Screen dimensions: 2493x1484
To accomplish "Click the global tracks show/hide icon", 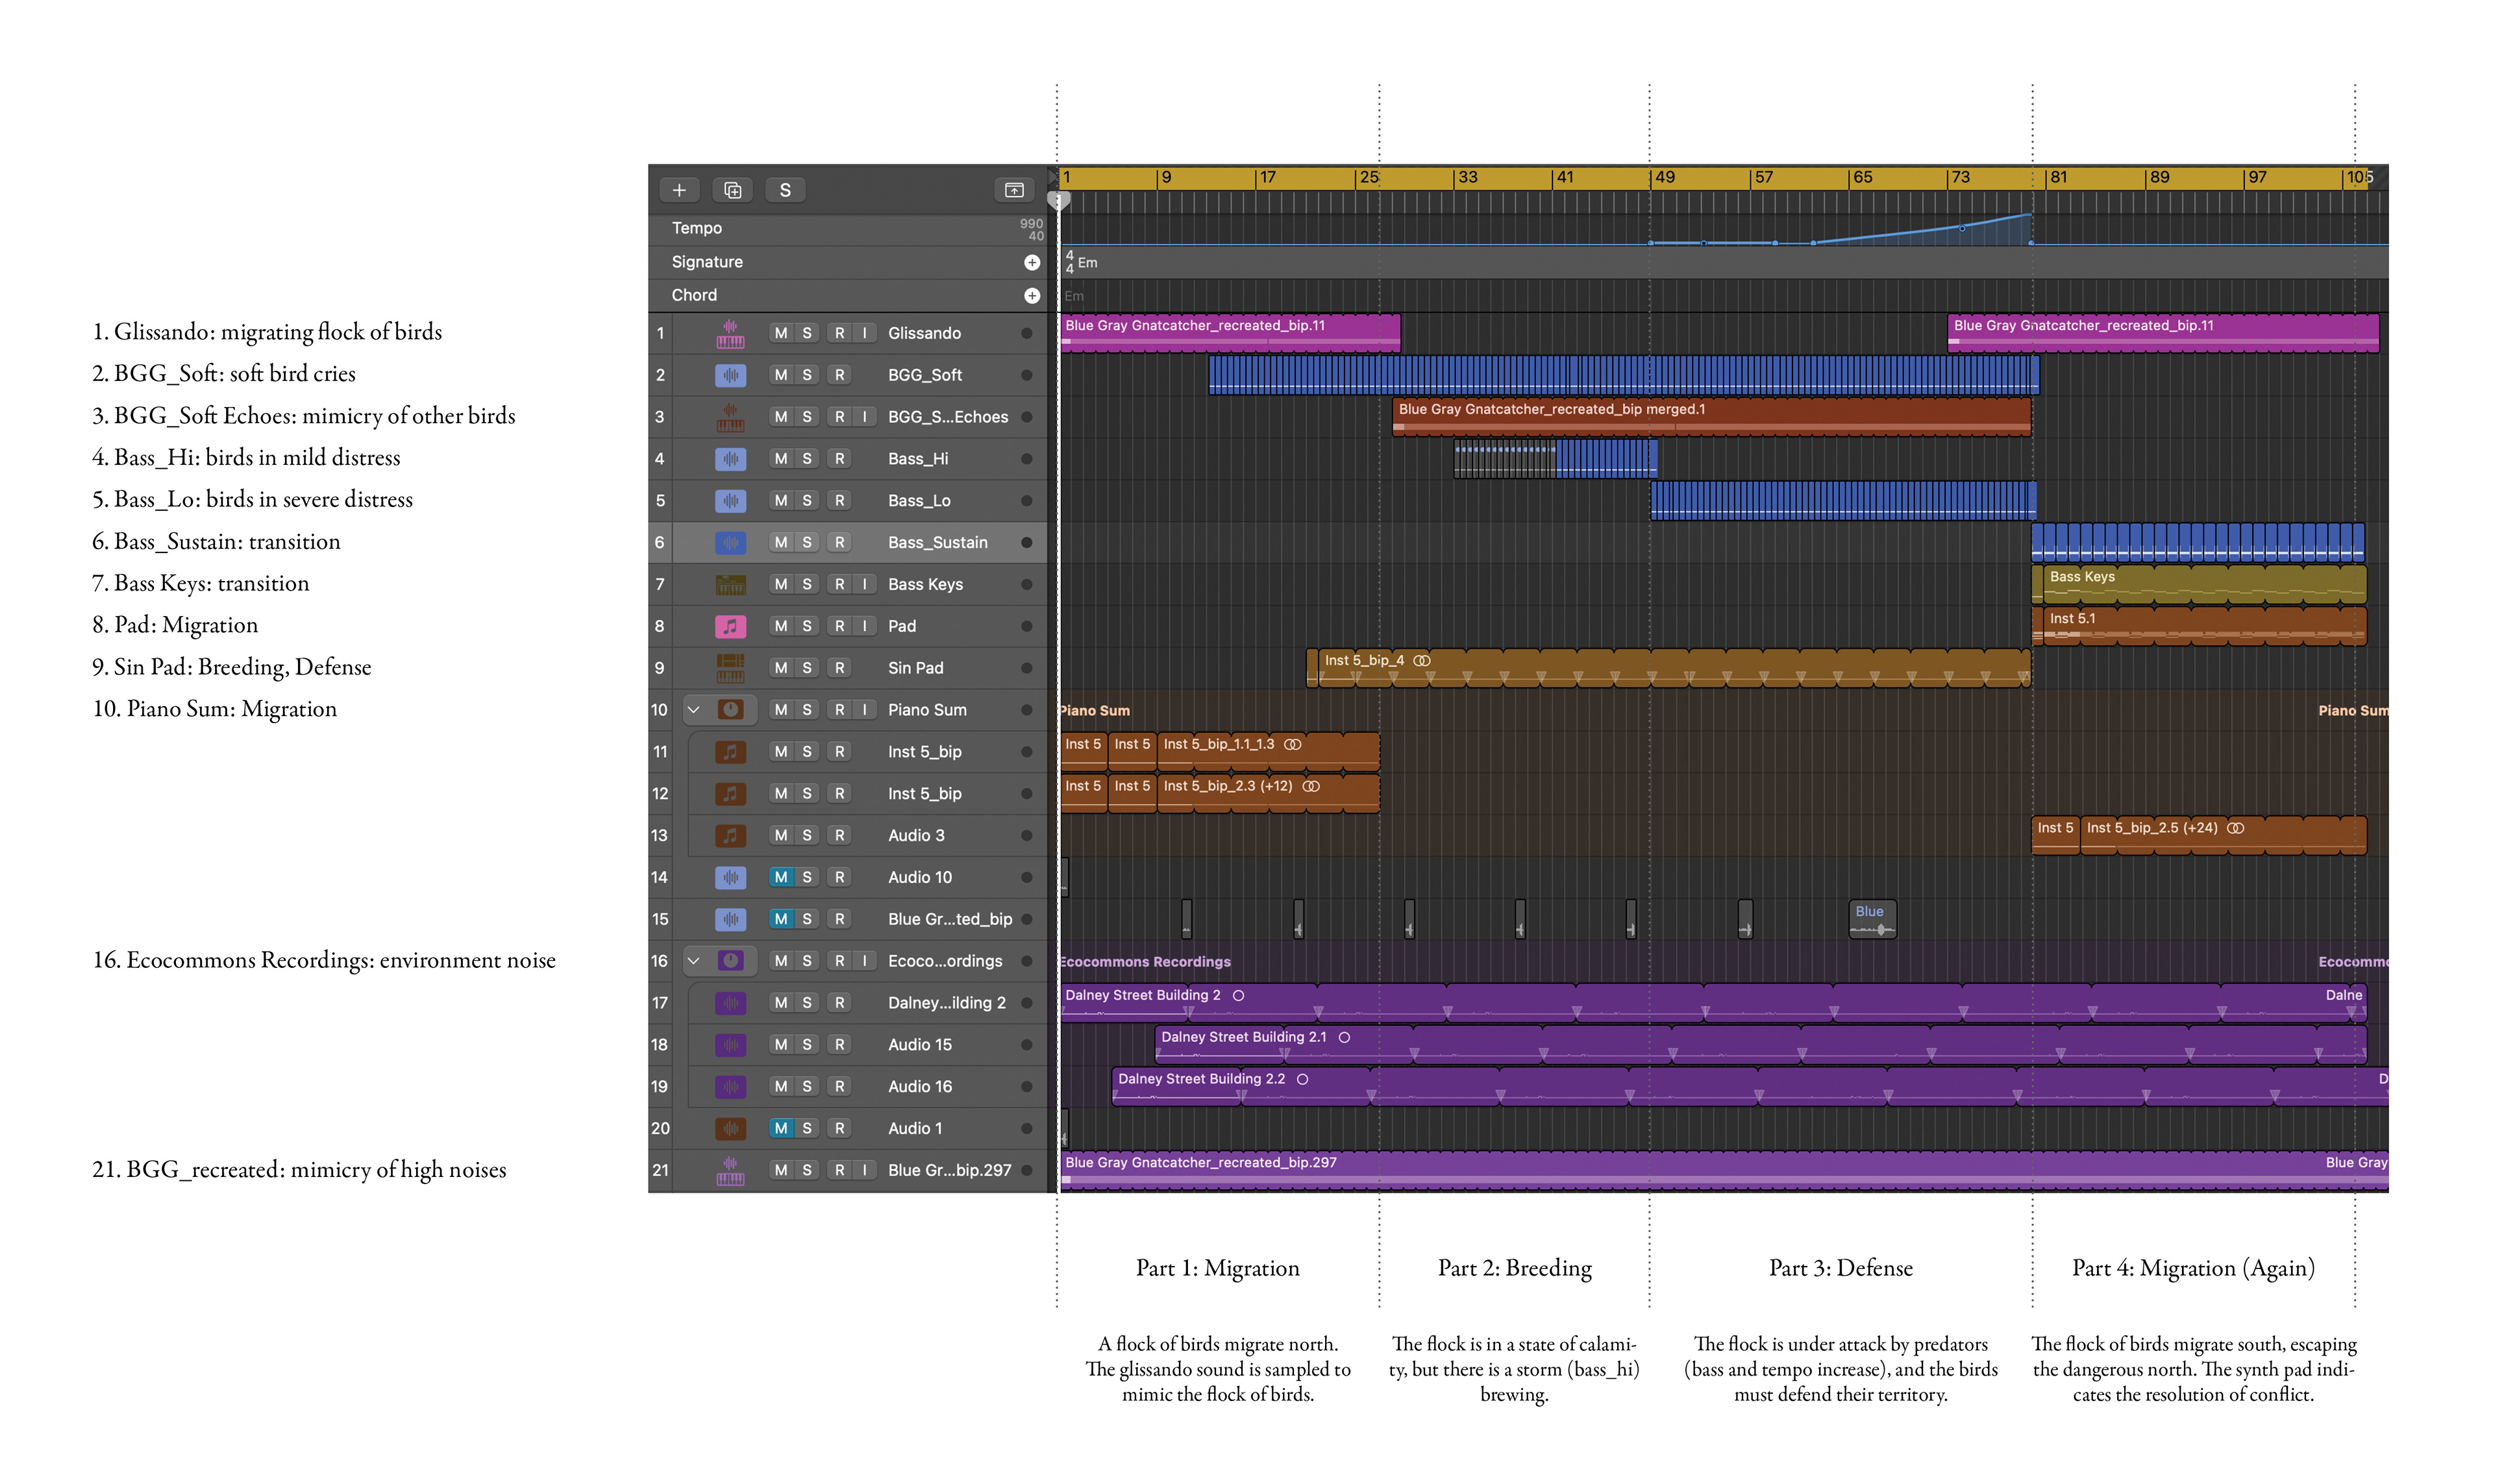I will pyautogui.click(x=1013, y=190).
